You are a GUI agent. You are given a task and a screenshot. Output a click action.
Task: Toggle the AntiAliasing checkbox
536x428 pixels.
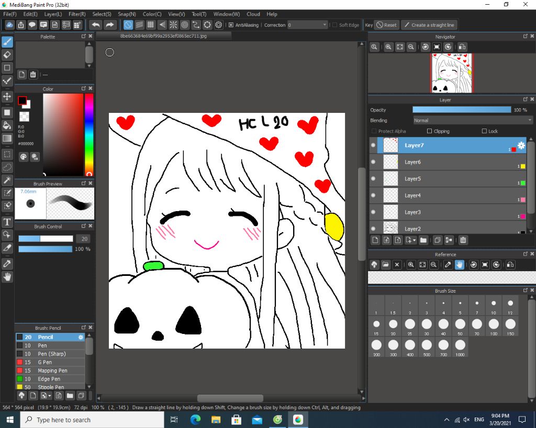(231, 25)
